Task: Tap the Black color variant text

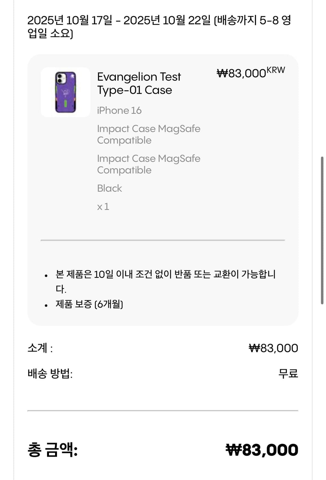Action: pos(110,188)
